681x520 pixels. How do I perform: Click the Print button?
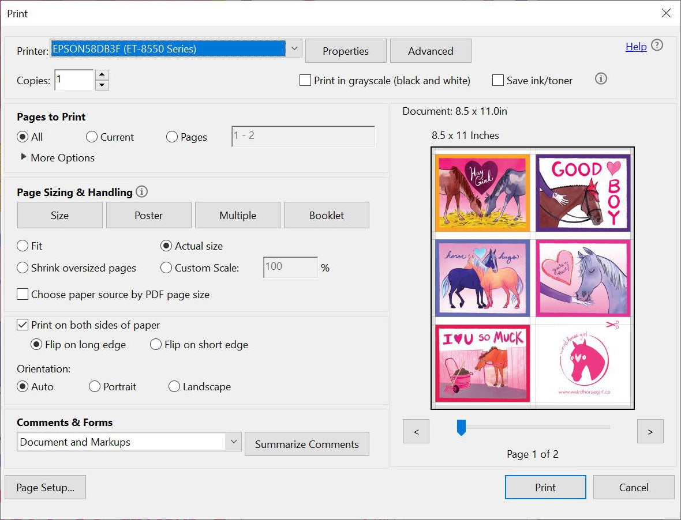click(545, 487)
